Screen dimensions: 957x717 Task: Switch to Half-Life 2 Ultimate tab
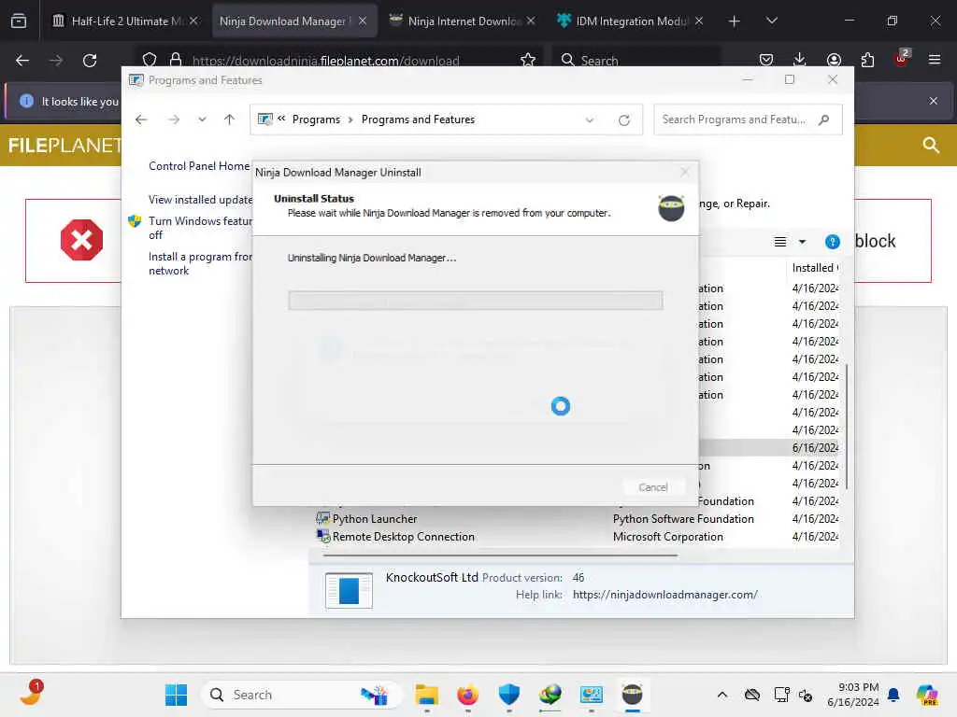125,21
